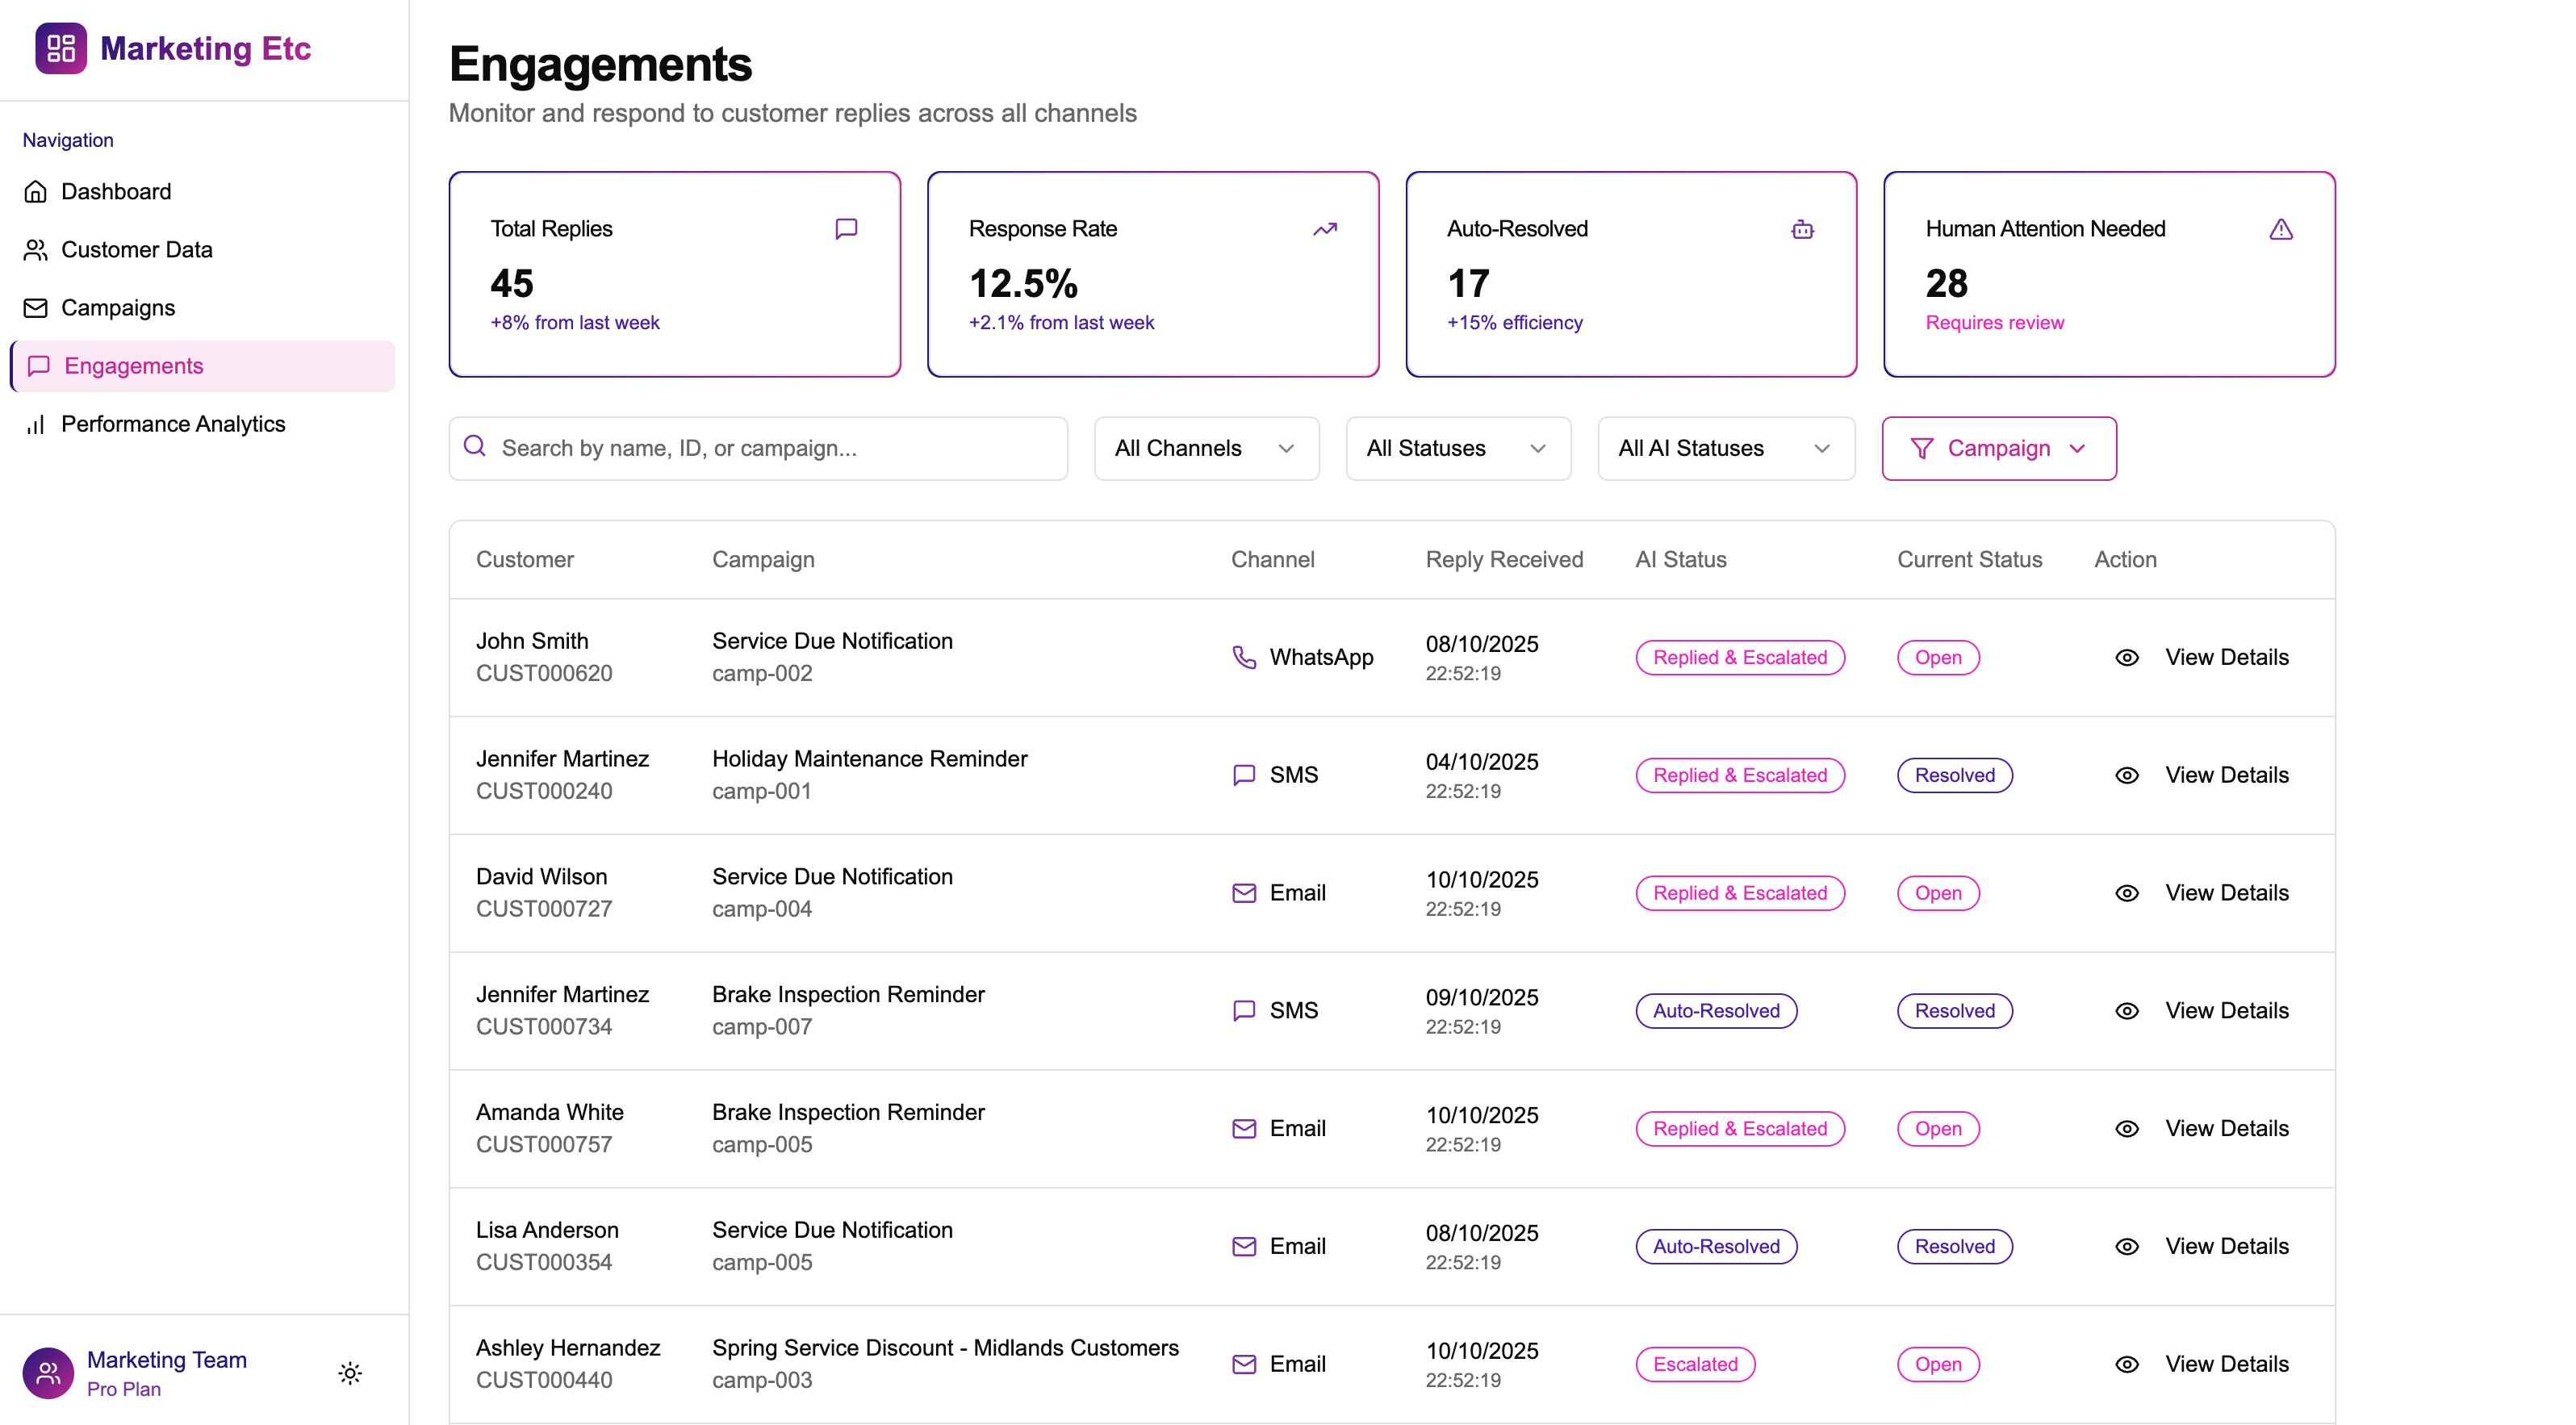Open the All Channels dropdown
The height and width of the screenshot is (1425, 2576).
[x=1206, y=448]
